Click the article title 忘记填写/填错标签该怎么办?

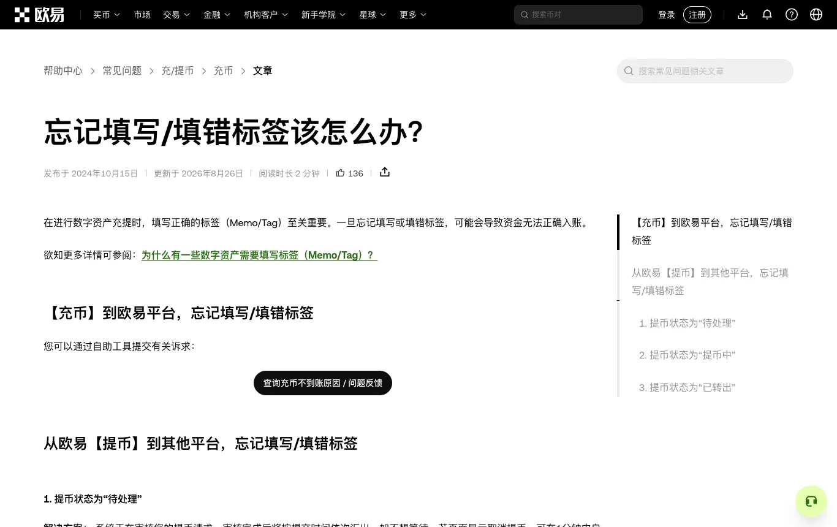[x=233, y=132]
